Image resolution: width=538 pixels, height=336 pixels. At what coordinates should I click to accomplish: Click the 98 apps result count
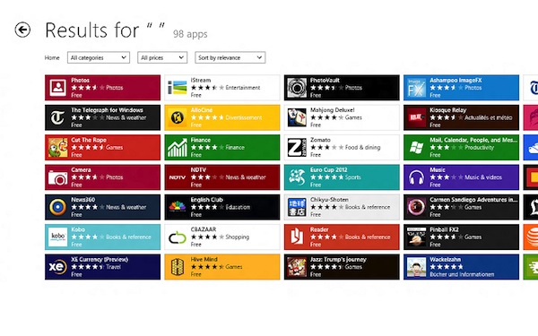pyautogui.click(x=190, y=34)
